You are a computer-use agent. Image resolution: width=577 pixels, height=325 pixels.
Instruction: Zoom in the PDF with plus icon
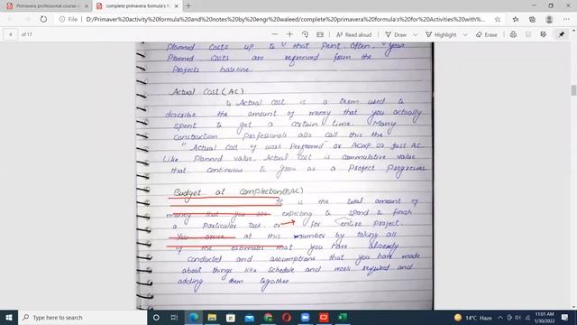289,34
